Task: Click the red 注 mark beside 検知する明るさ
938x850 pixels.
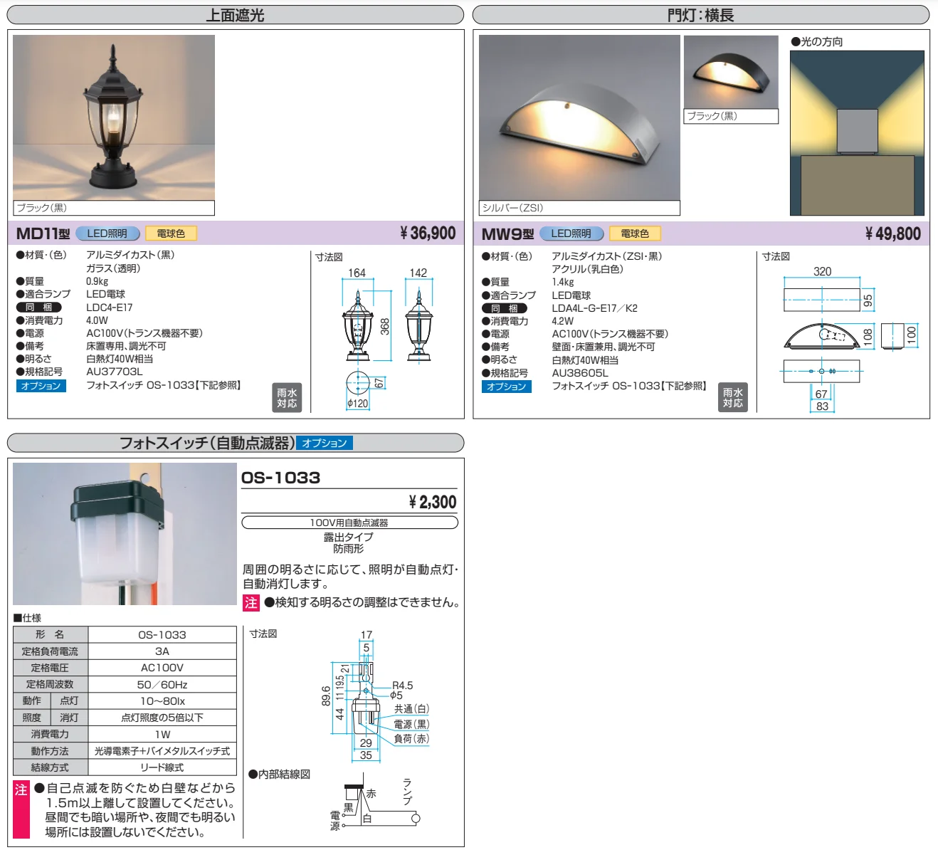Action: pos(251,603)
